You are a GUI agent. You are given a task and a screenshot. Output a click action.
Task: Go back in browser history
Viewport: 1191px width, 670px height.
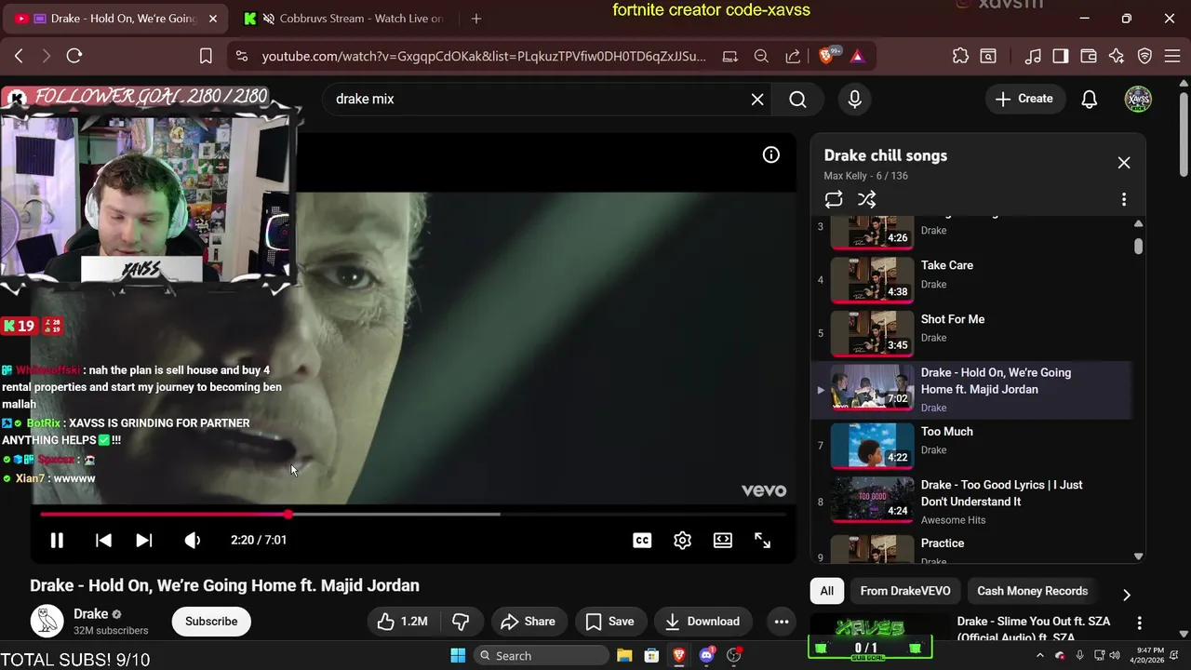[19, 56]
